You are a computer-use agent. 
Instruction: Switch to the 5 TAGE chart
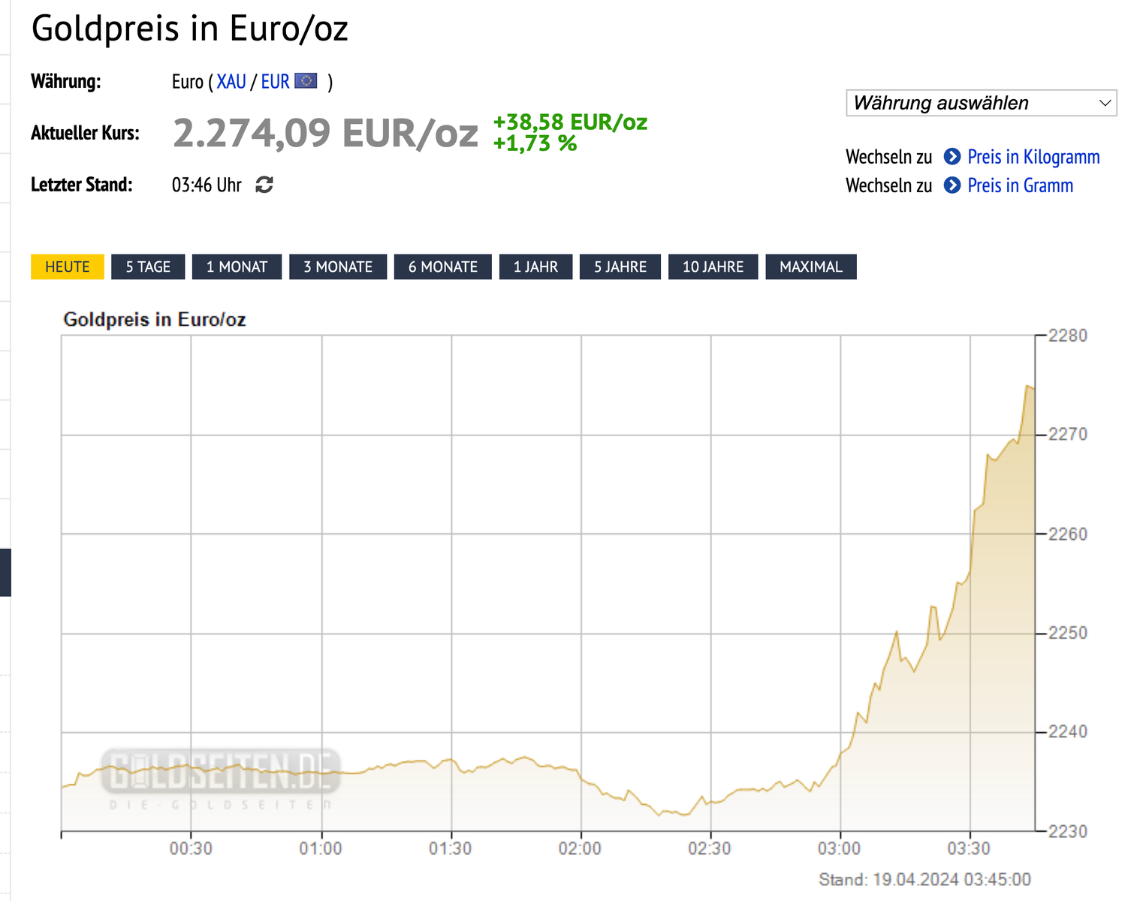148,267
